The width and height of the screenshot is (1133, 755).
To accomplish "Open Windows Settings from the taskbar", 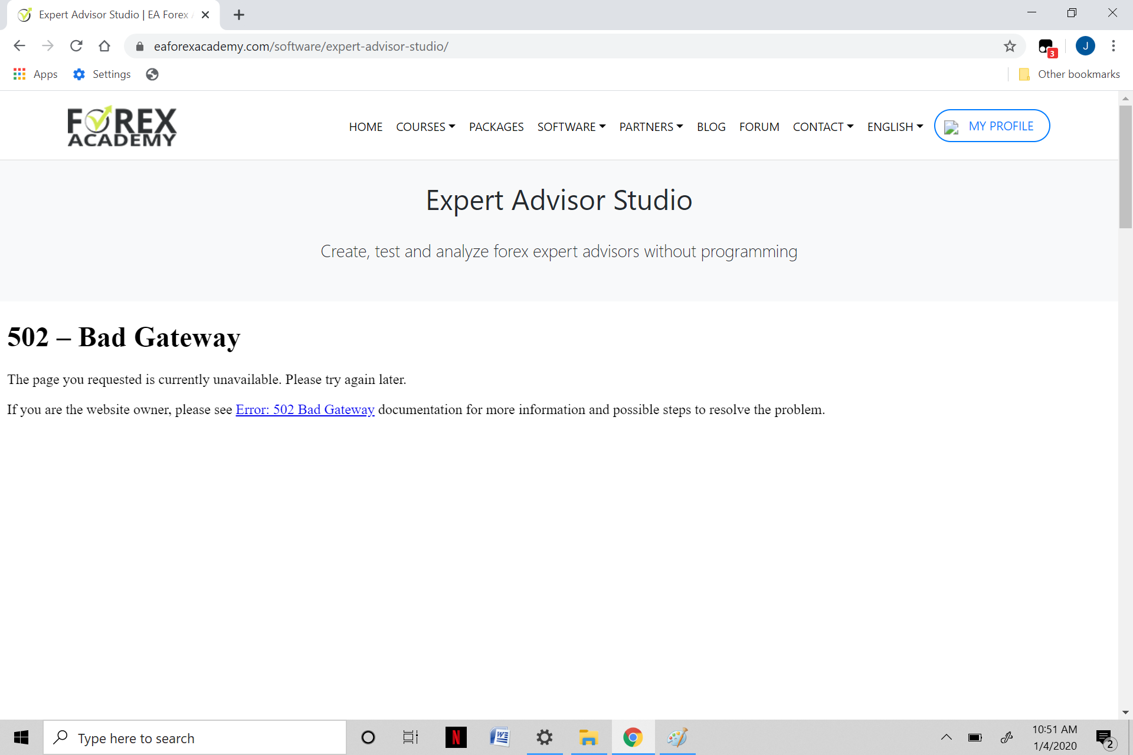I will pyautogui.click(x=544, y=737).
